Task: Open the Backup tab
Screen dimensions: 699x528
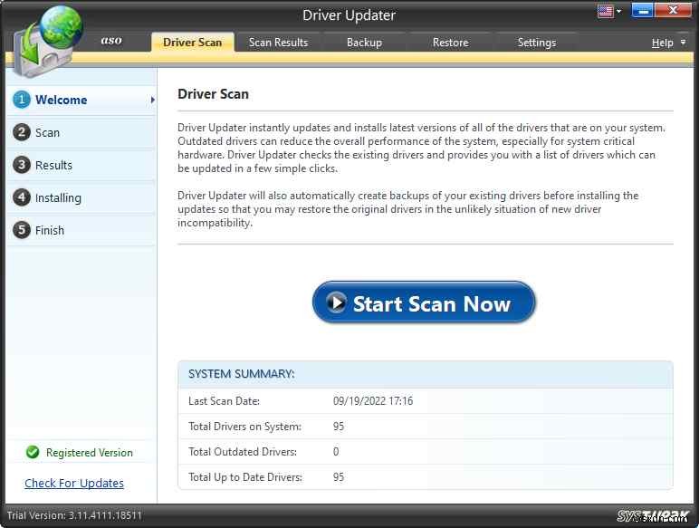Action: click(364, 43)
